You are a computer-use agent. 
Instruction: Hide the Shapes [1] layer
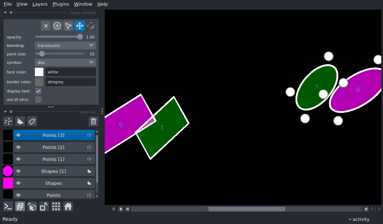18,171
